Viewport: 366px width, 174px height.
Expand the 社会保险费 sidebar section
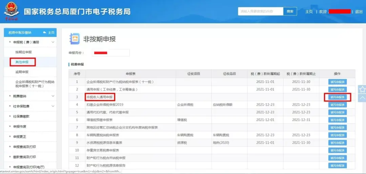53,106
